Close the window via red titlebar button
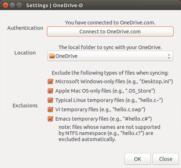The height and width of the screenshot is (168, 181). tap(5, 5)
